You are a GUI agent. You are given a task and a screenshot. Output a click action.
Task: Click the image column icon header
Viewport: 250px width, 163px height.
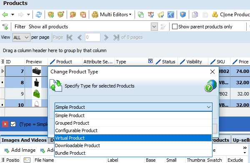click(x=27, y=160)
